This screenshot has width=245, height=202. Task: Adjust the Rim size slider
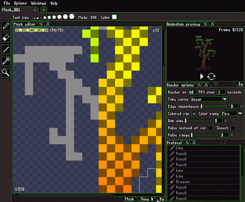point(198,121)
